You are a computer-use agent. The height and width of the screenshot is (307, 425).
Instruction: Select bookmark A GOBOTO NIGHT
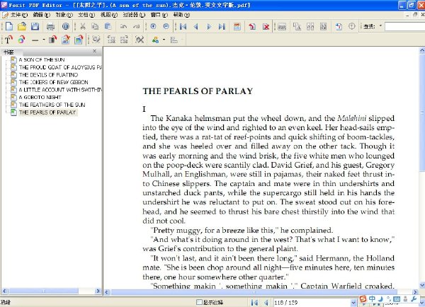click(x=40, y=97)
